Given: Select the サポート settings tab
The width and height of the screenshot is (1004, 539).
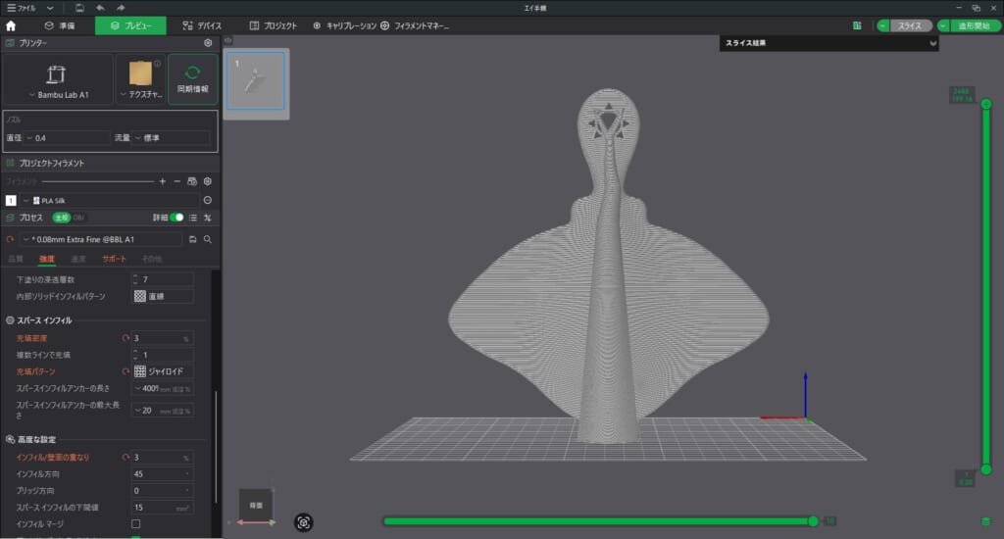Looking at the screenshot, I should click(x=114, y=259).
